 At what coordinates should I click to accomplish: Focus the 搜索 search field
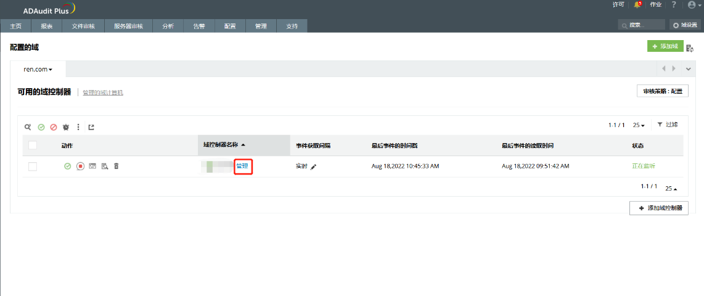[x=641, y=25]
